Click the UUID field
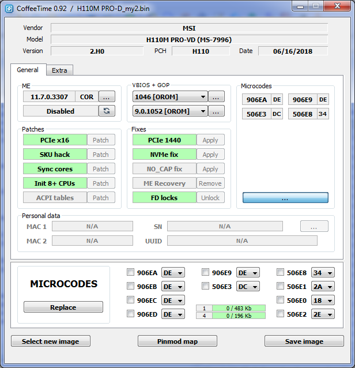The image size is (355, 368). [x=242, y=241]
